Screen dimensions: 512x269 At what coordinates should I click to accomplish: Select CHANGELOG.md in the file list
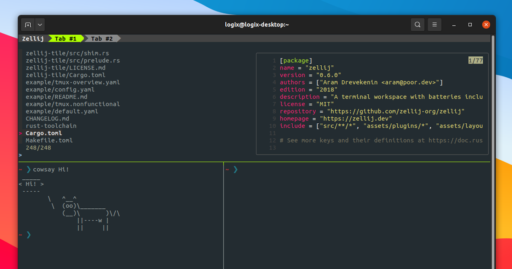pyautogui.click(x=47, y=119)
